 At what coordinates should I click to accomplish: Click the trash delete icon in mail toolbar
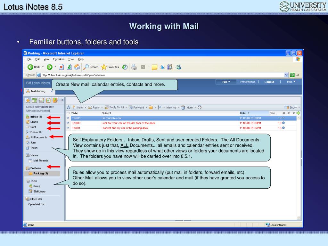(183, 107)
